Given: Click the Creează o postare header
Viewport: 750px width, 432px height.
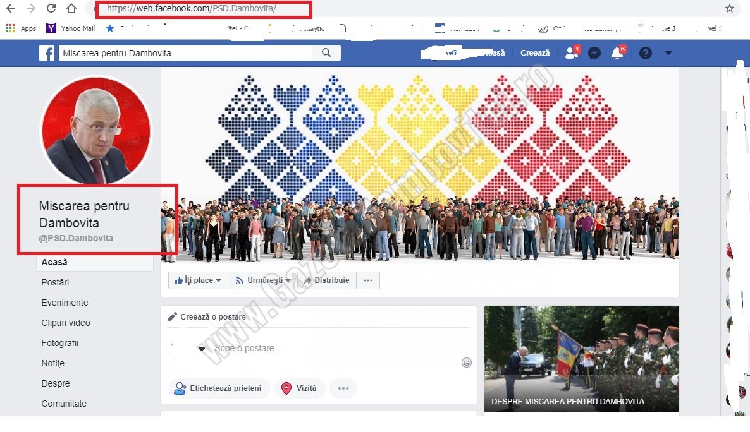Looking at the screenshot, I should [x=207, y=317].
